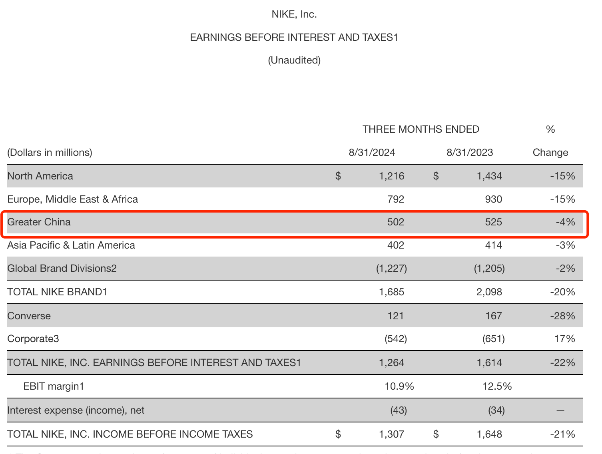Click the EARNINGS BEFORE INTEREST AND TAXES heading
Image resolution: width=602 pixels, height=454 pixels.
click(294, 38)
